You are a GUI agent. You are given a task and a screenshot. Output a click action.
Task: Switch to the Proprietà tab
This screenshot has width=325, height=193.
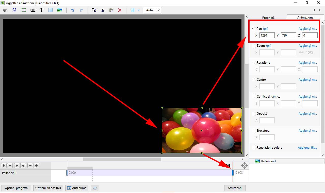point(268,18)
